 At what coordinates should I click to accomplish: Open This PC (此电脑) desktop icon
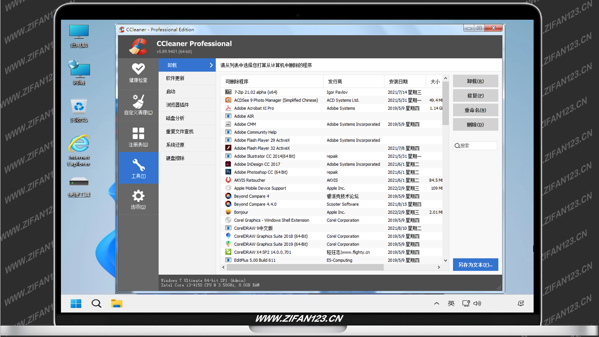(x=79, y=36)
